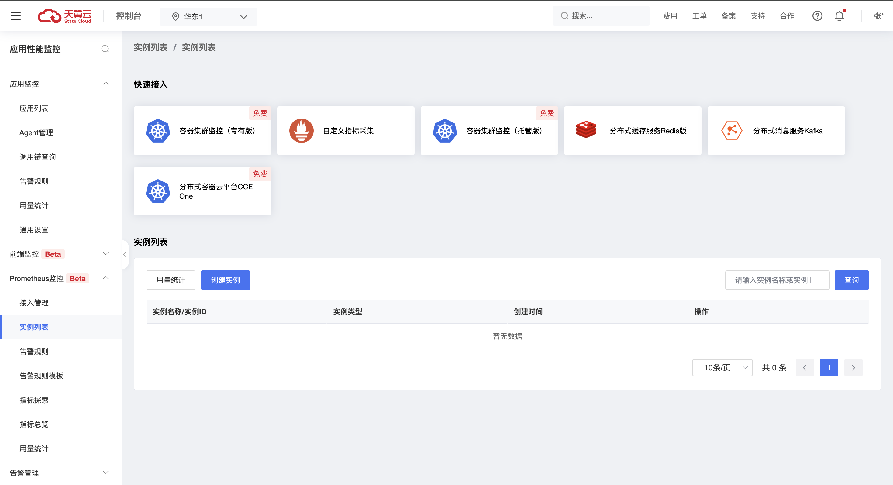
Task: Focus the top 搜索 input field
Action: point(601,16)
